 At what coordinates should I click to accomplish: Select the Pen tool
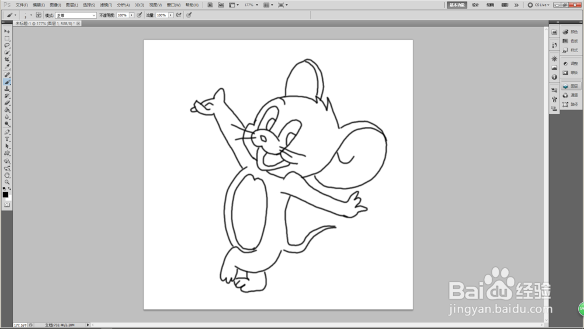[6, 132]
